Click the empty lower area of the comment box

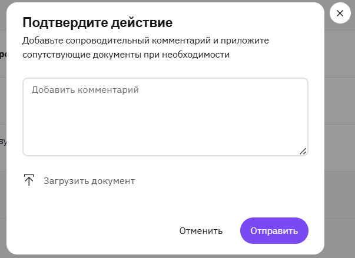[x=165, y=133]
